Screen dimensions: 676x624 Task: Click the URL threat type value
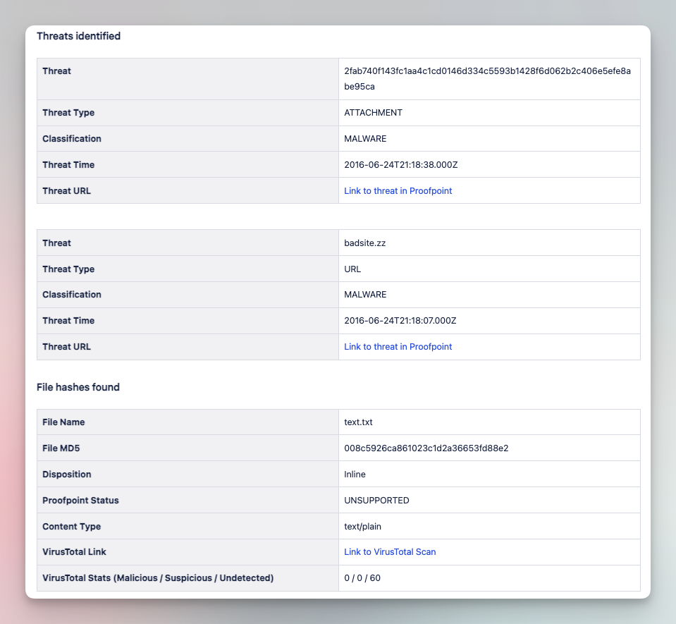click(x=352, y=269)
